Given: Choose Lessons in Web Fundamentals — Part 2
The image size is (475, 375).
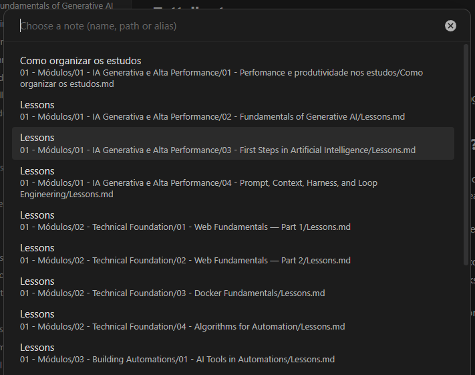Looking at the screenshot, I should pyautogui.click(x=233, y=254).
